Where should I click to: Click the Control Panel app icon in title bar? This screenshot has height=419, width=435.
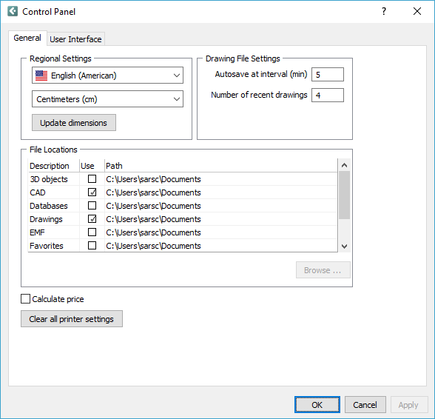point(13,11)
